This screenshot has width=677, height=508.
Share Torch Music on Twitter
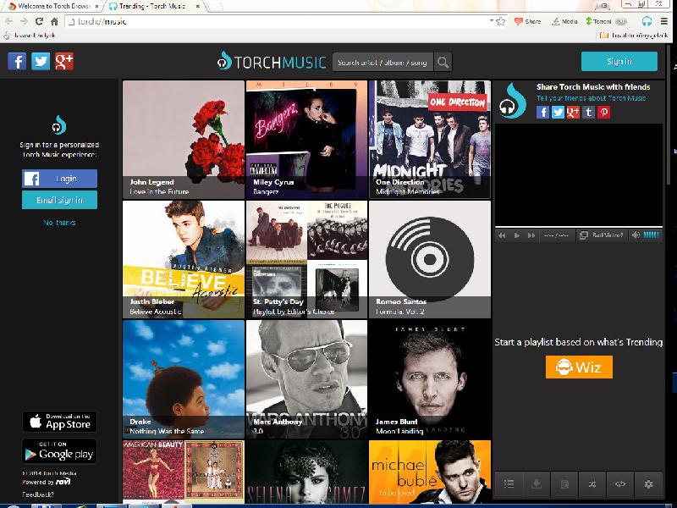pyautogui.click(x=558, y=113)
